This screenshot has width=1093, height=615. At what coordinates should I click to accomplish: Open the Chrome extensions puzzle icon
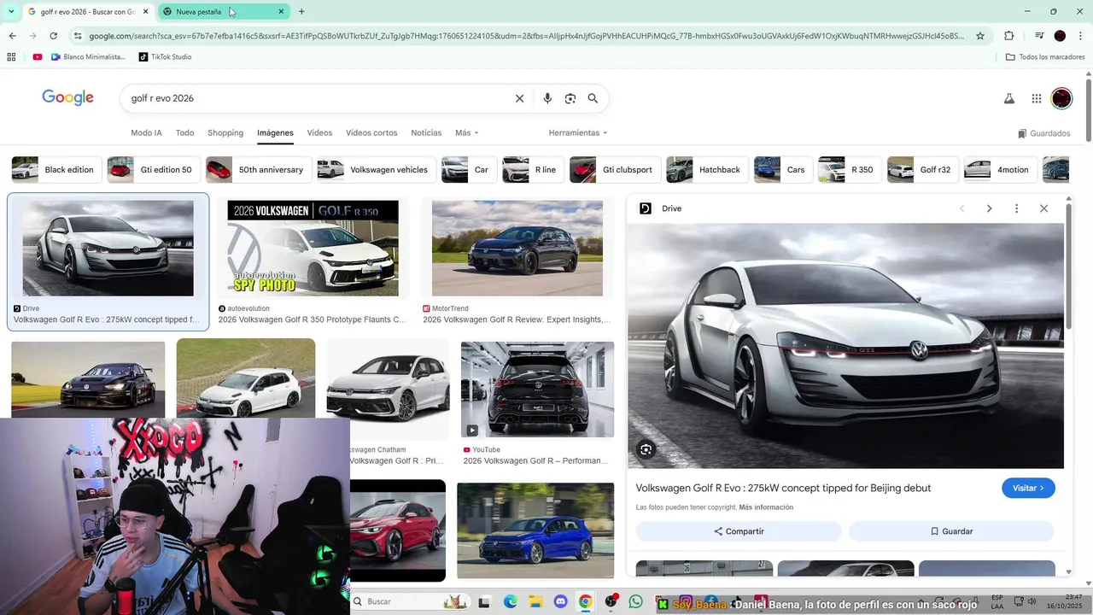pos(1009,36)
